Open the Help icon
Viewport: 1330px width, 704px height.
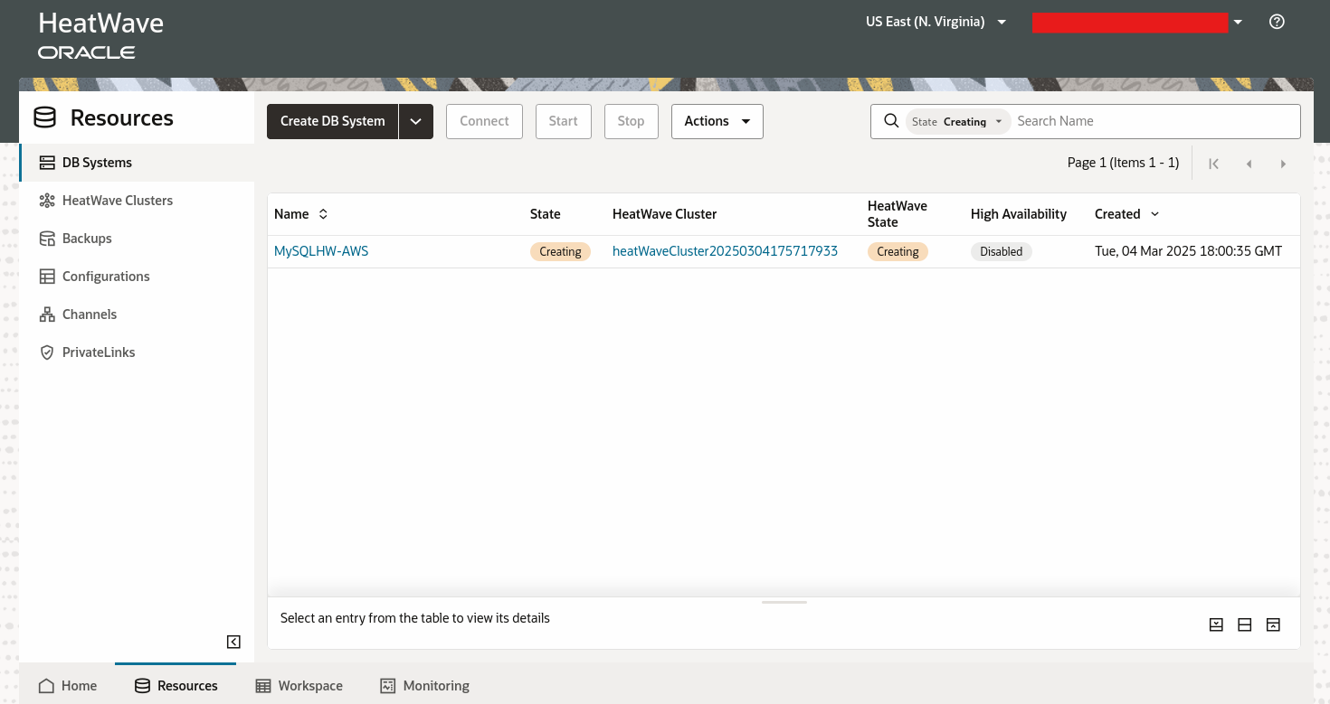[1277, 21]
